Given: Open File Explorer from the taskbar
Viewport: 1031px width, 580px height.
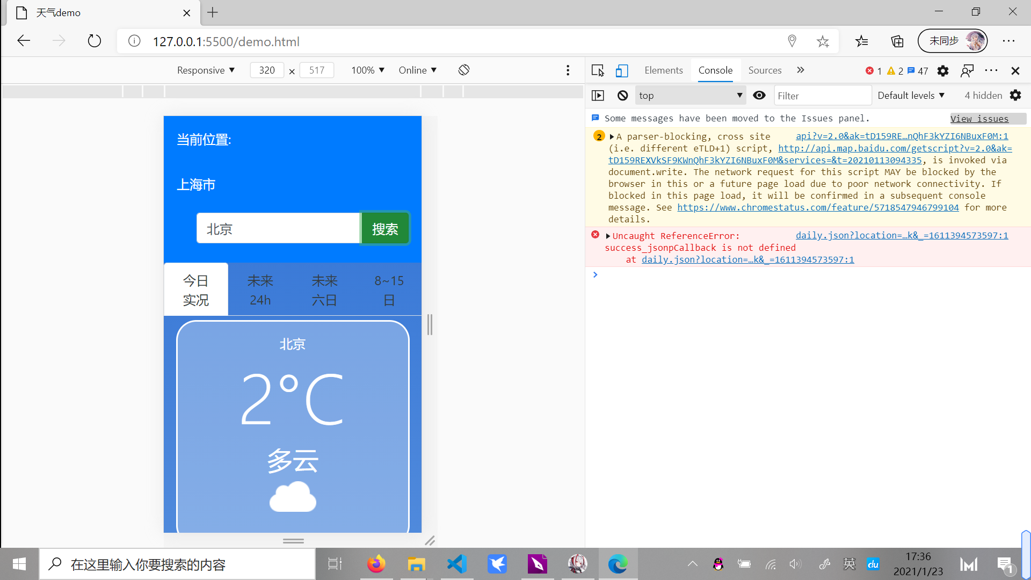Looking at the screenshot, I should 416,564.
